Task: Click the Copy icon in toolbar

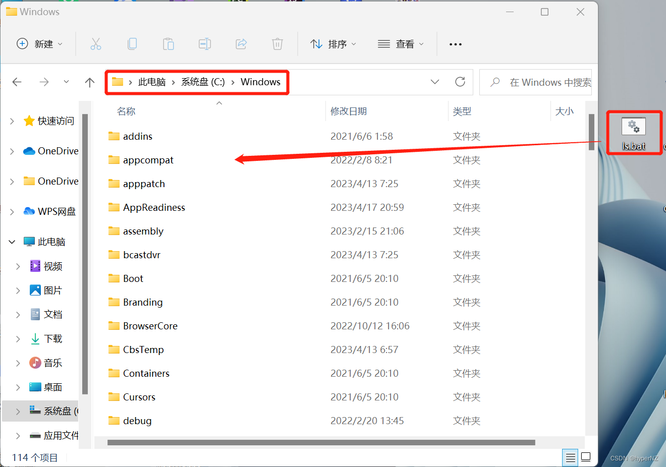Action: click(132, 44)
